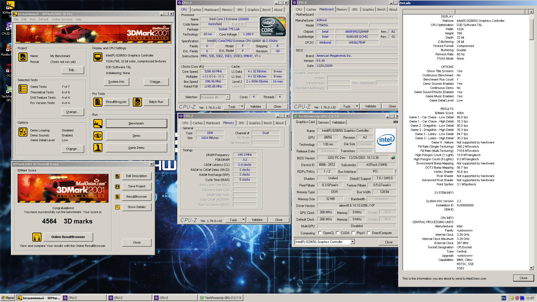Viewport: 537px width, 302px height.
Task: Click the Show Details magnifier icon
Action: tap(117, 207)
